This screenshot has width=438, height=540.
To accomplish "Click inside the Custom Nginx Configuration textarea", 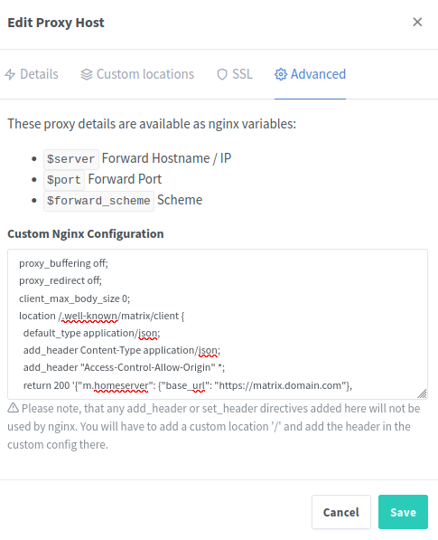I will point(218,324).
